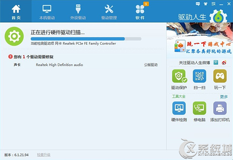Click the 正在进行硬件驱动扫描 status heading
The height and width of the screenshot is (160, 233).
coord(57,32)
